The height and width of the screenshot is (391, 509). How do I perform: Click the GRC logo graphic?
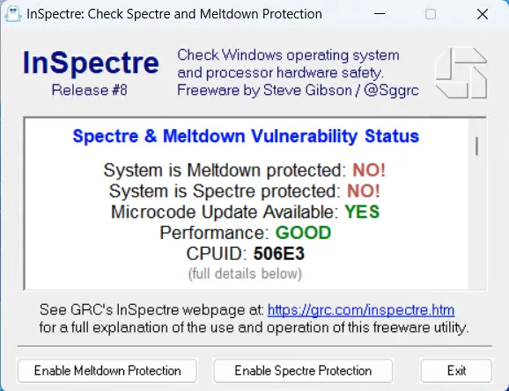(461, 73)
